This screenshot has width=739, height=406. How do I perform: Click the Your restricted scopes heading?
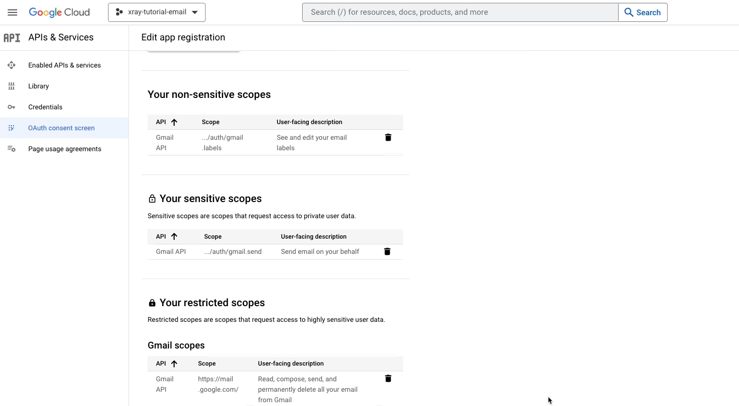212,303
